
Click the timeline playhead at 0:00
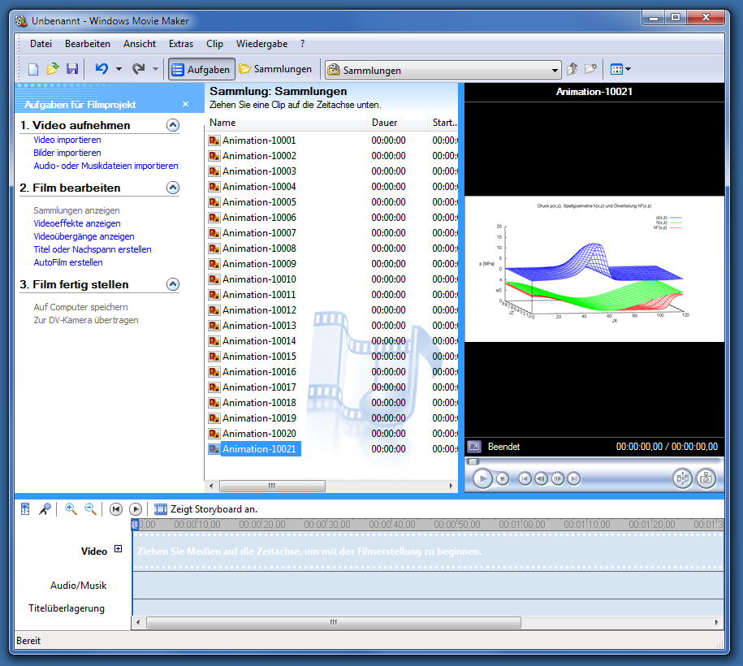coord(135,524)
